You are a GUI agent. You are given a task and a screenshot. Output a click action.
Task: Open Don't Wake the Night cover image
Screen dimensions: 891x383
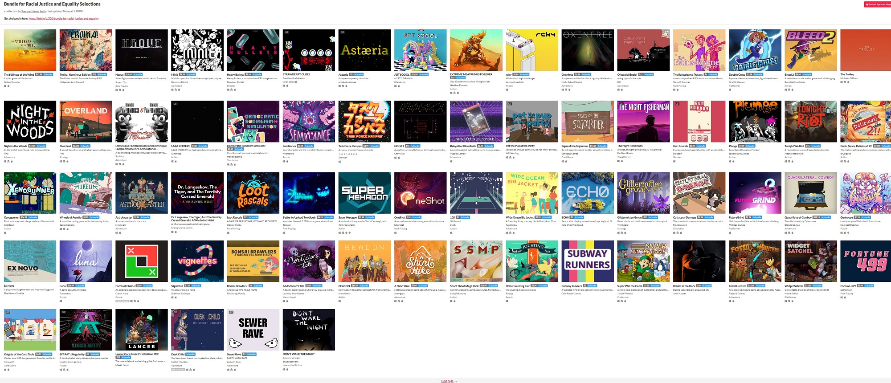point(309,330)
